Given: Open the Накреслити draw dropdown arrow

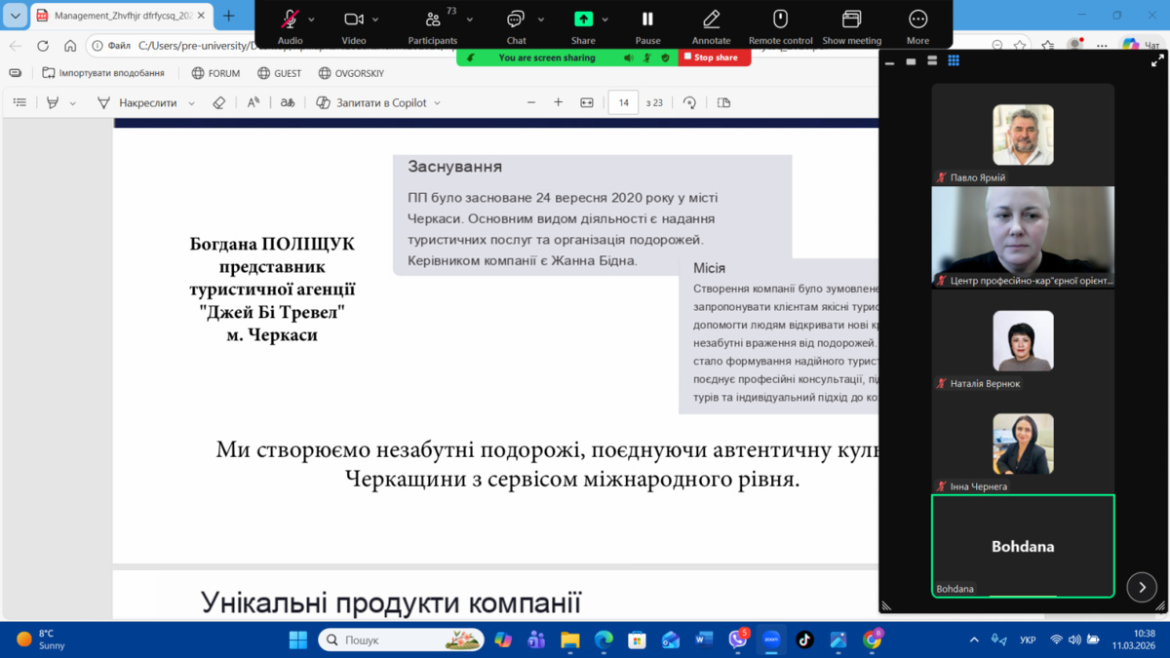Looking at the screenshot, I should click(x=191, y=103).
